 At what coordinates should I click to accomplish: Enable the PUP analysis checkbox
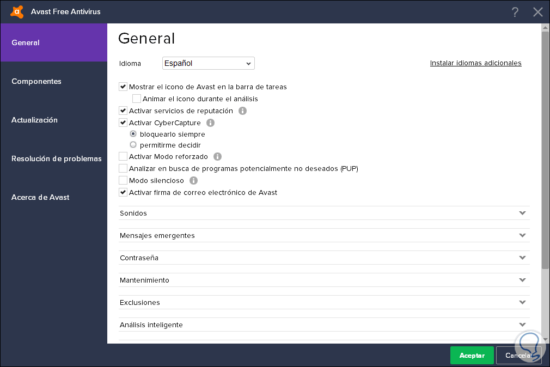click(x=123, y=169)
